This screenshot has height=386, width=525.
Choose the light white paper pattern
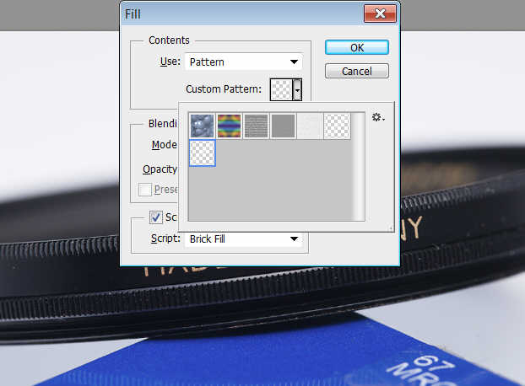[x=310, y=126]
